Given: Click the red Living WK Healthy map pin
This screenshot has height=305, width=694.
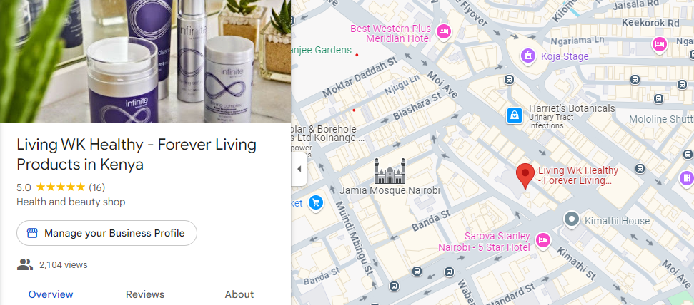Looking at the screenshot, I should [x=525, y=176].
